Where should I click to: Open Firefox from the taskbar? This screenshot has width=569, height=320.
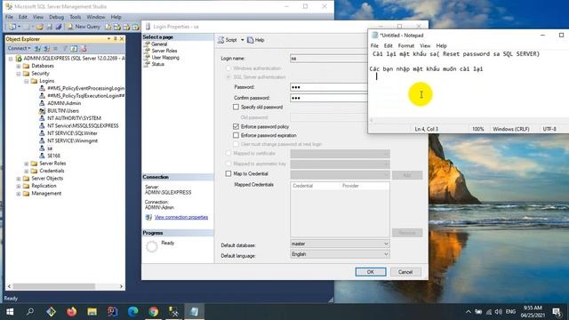[x=71, y=312]
